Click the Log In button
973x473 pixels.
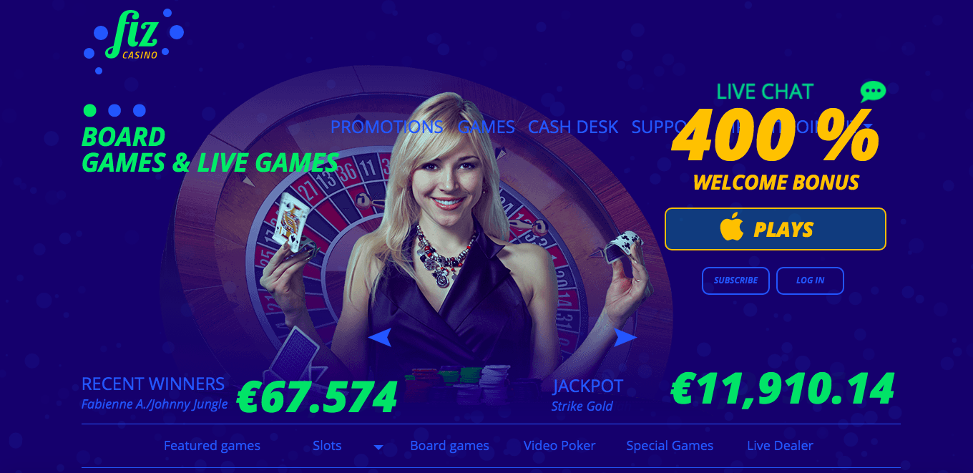point(810,281)
